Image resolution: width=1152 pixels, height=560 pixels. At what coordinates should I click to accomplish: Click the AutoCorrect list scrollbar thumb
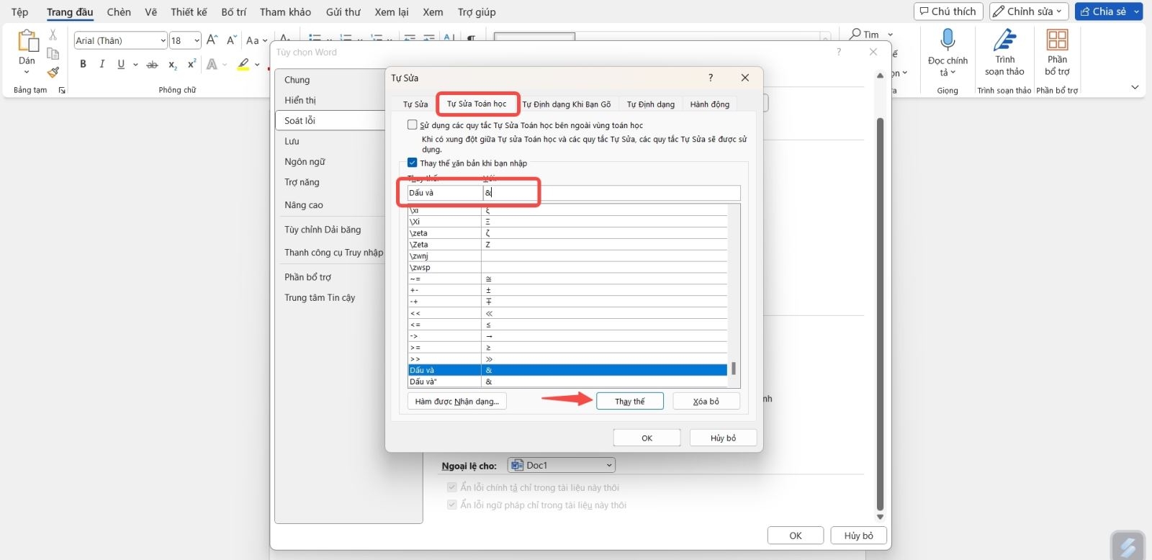pyautogui.click(x=734, y=368)
